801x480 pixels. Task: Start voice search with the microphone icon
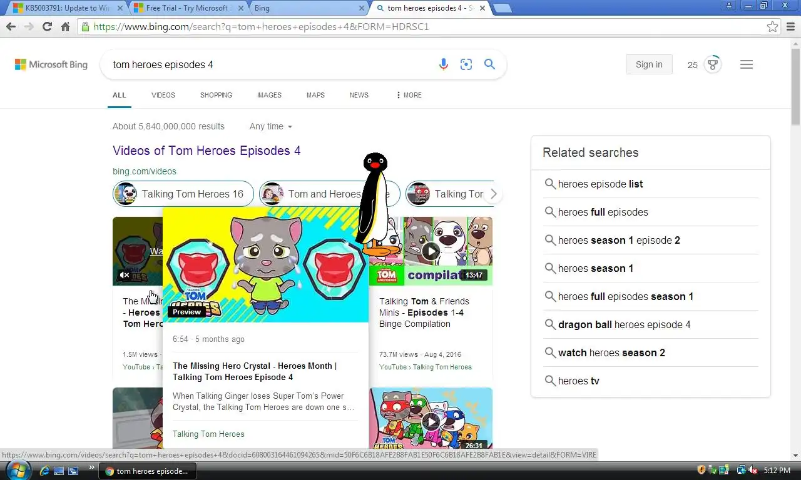tap(444, 64)
